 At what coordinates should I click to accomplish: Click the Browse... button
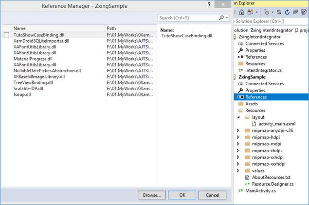pos(152,195)
